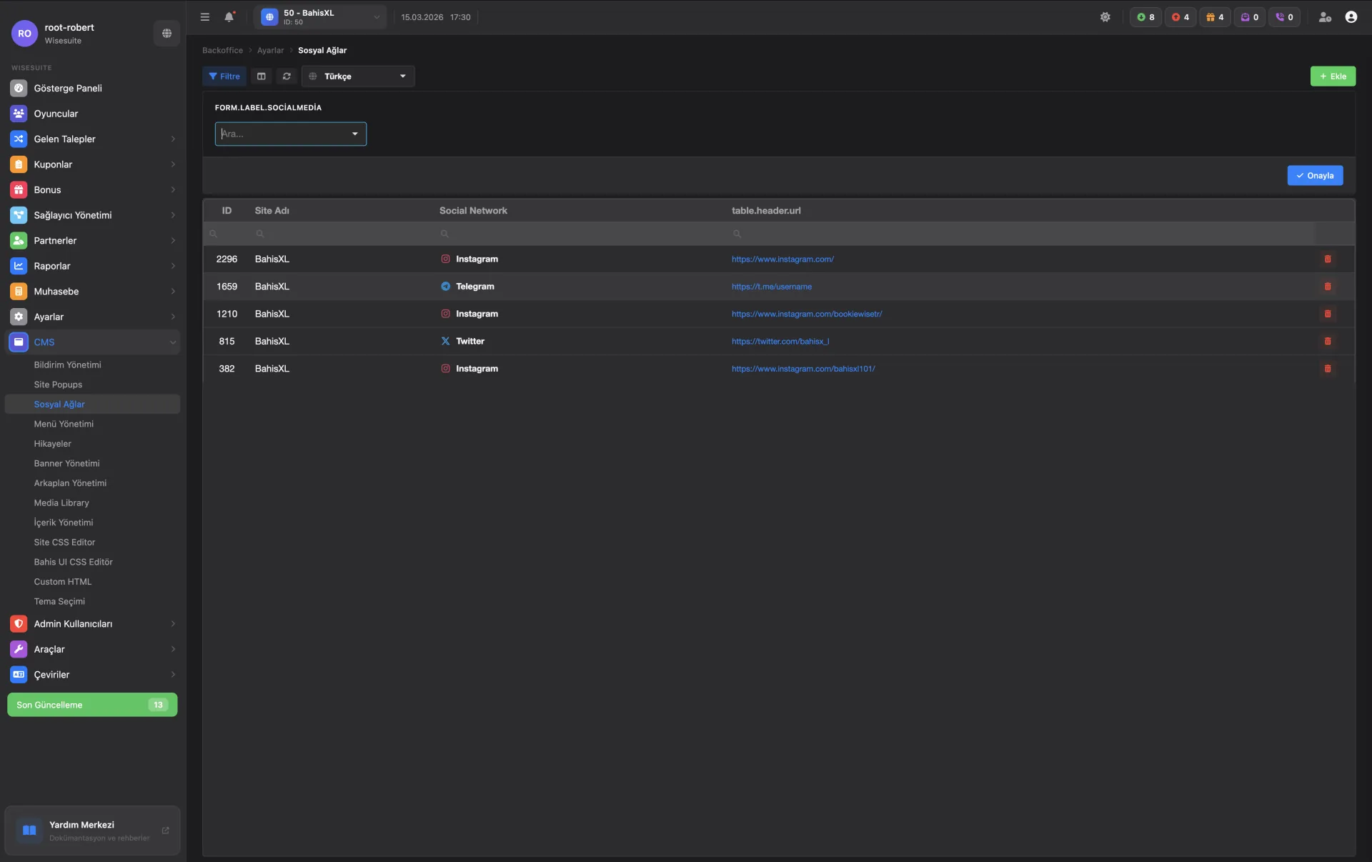Click the globe icon beside root-robert
Viewport: 1372px width, 862px height.
click(166, 33)
